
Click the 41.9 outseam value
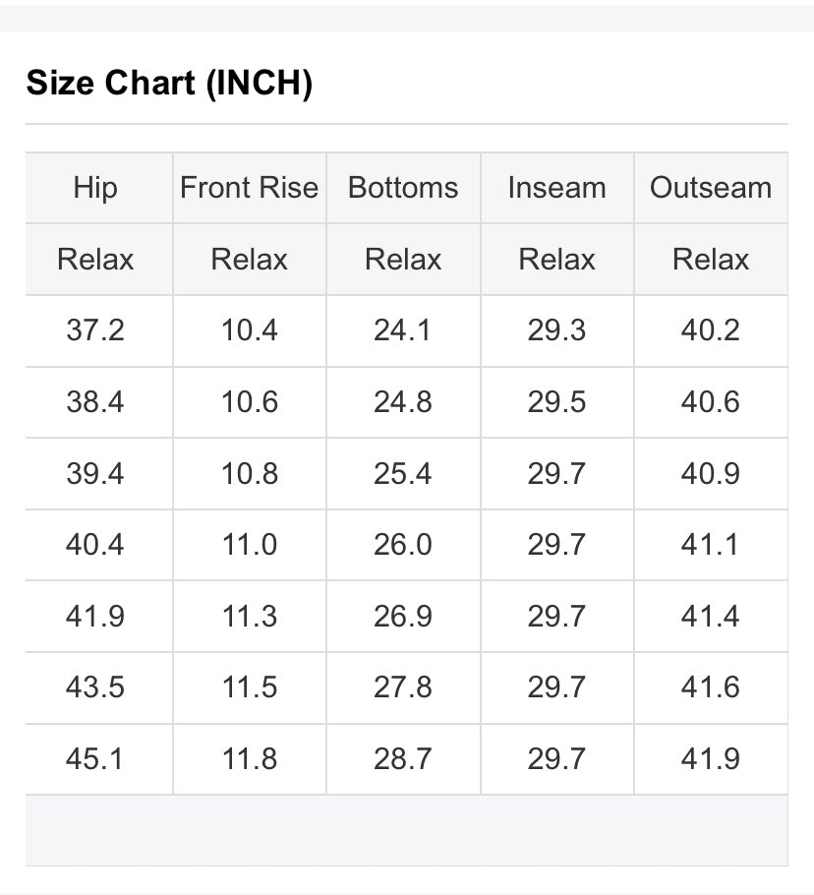(711, 759)
